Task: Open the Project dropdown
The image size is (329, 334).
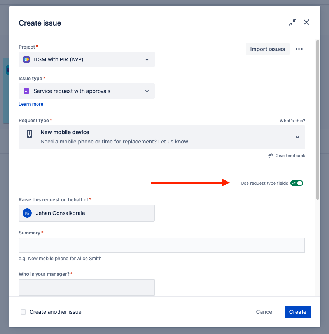Action: (x=87, y=59)
